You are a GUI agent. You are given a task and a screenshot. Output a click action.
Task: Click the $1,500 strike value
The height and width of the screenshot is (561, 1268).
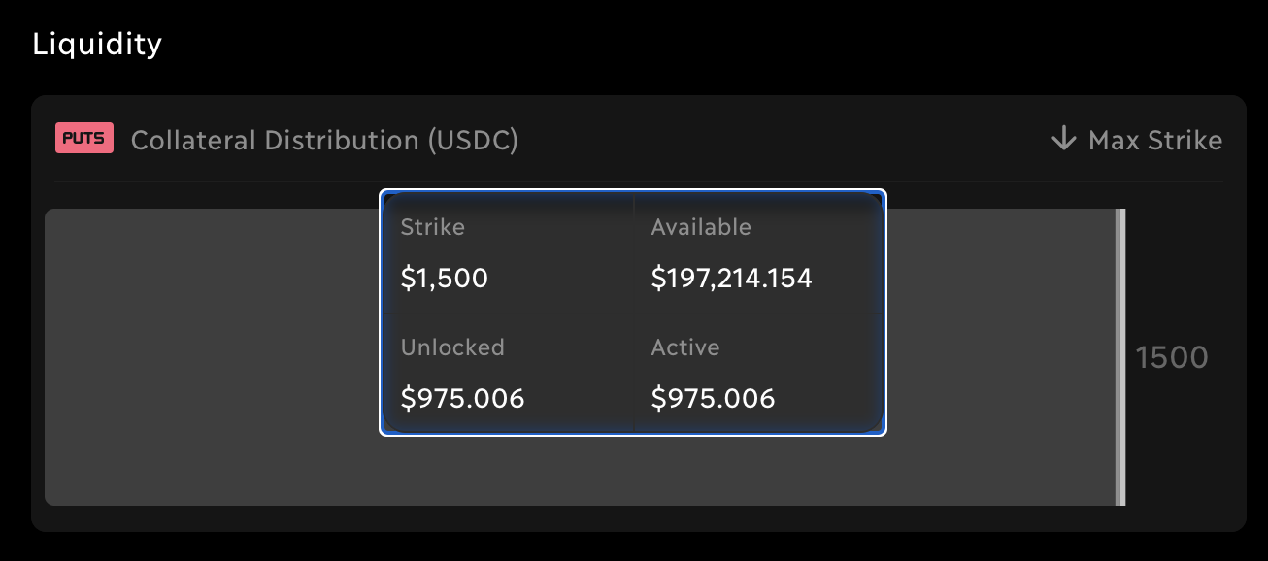(x=444, y=280)
